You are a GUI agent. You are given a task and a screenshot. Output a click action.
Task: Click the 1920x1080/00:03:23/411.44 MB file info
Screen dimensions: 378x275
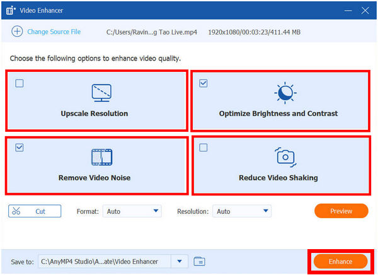[254, 32]
